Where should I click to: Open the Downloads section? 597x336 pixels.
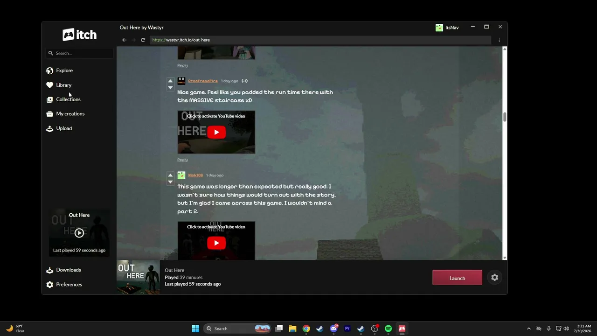pos(68,270)
